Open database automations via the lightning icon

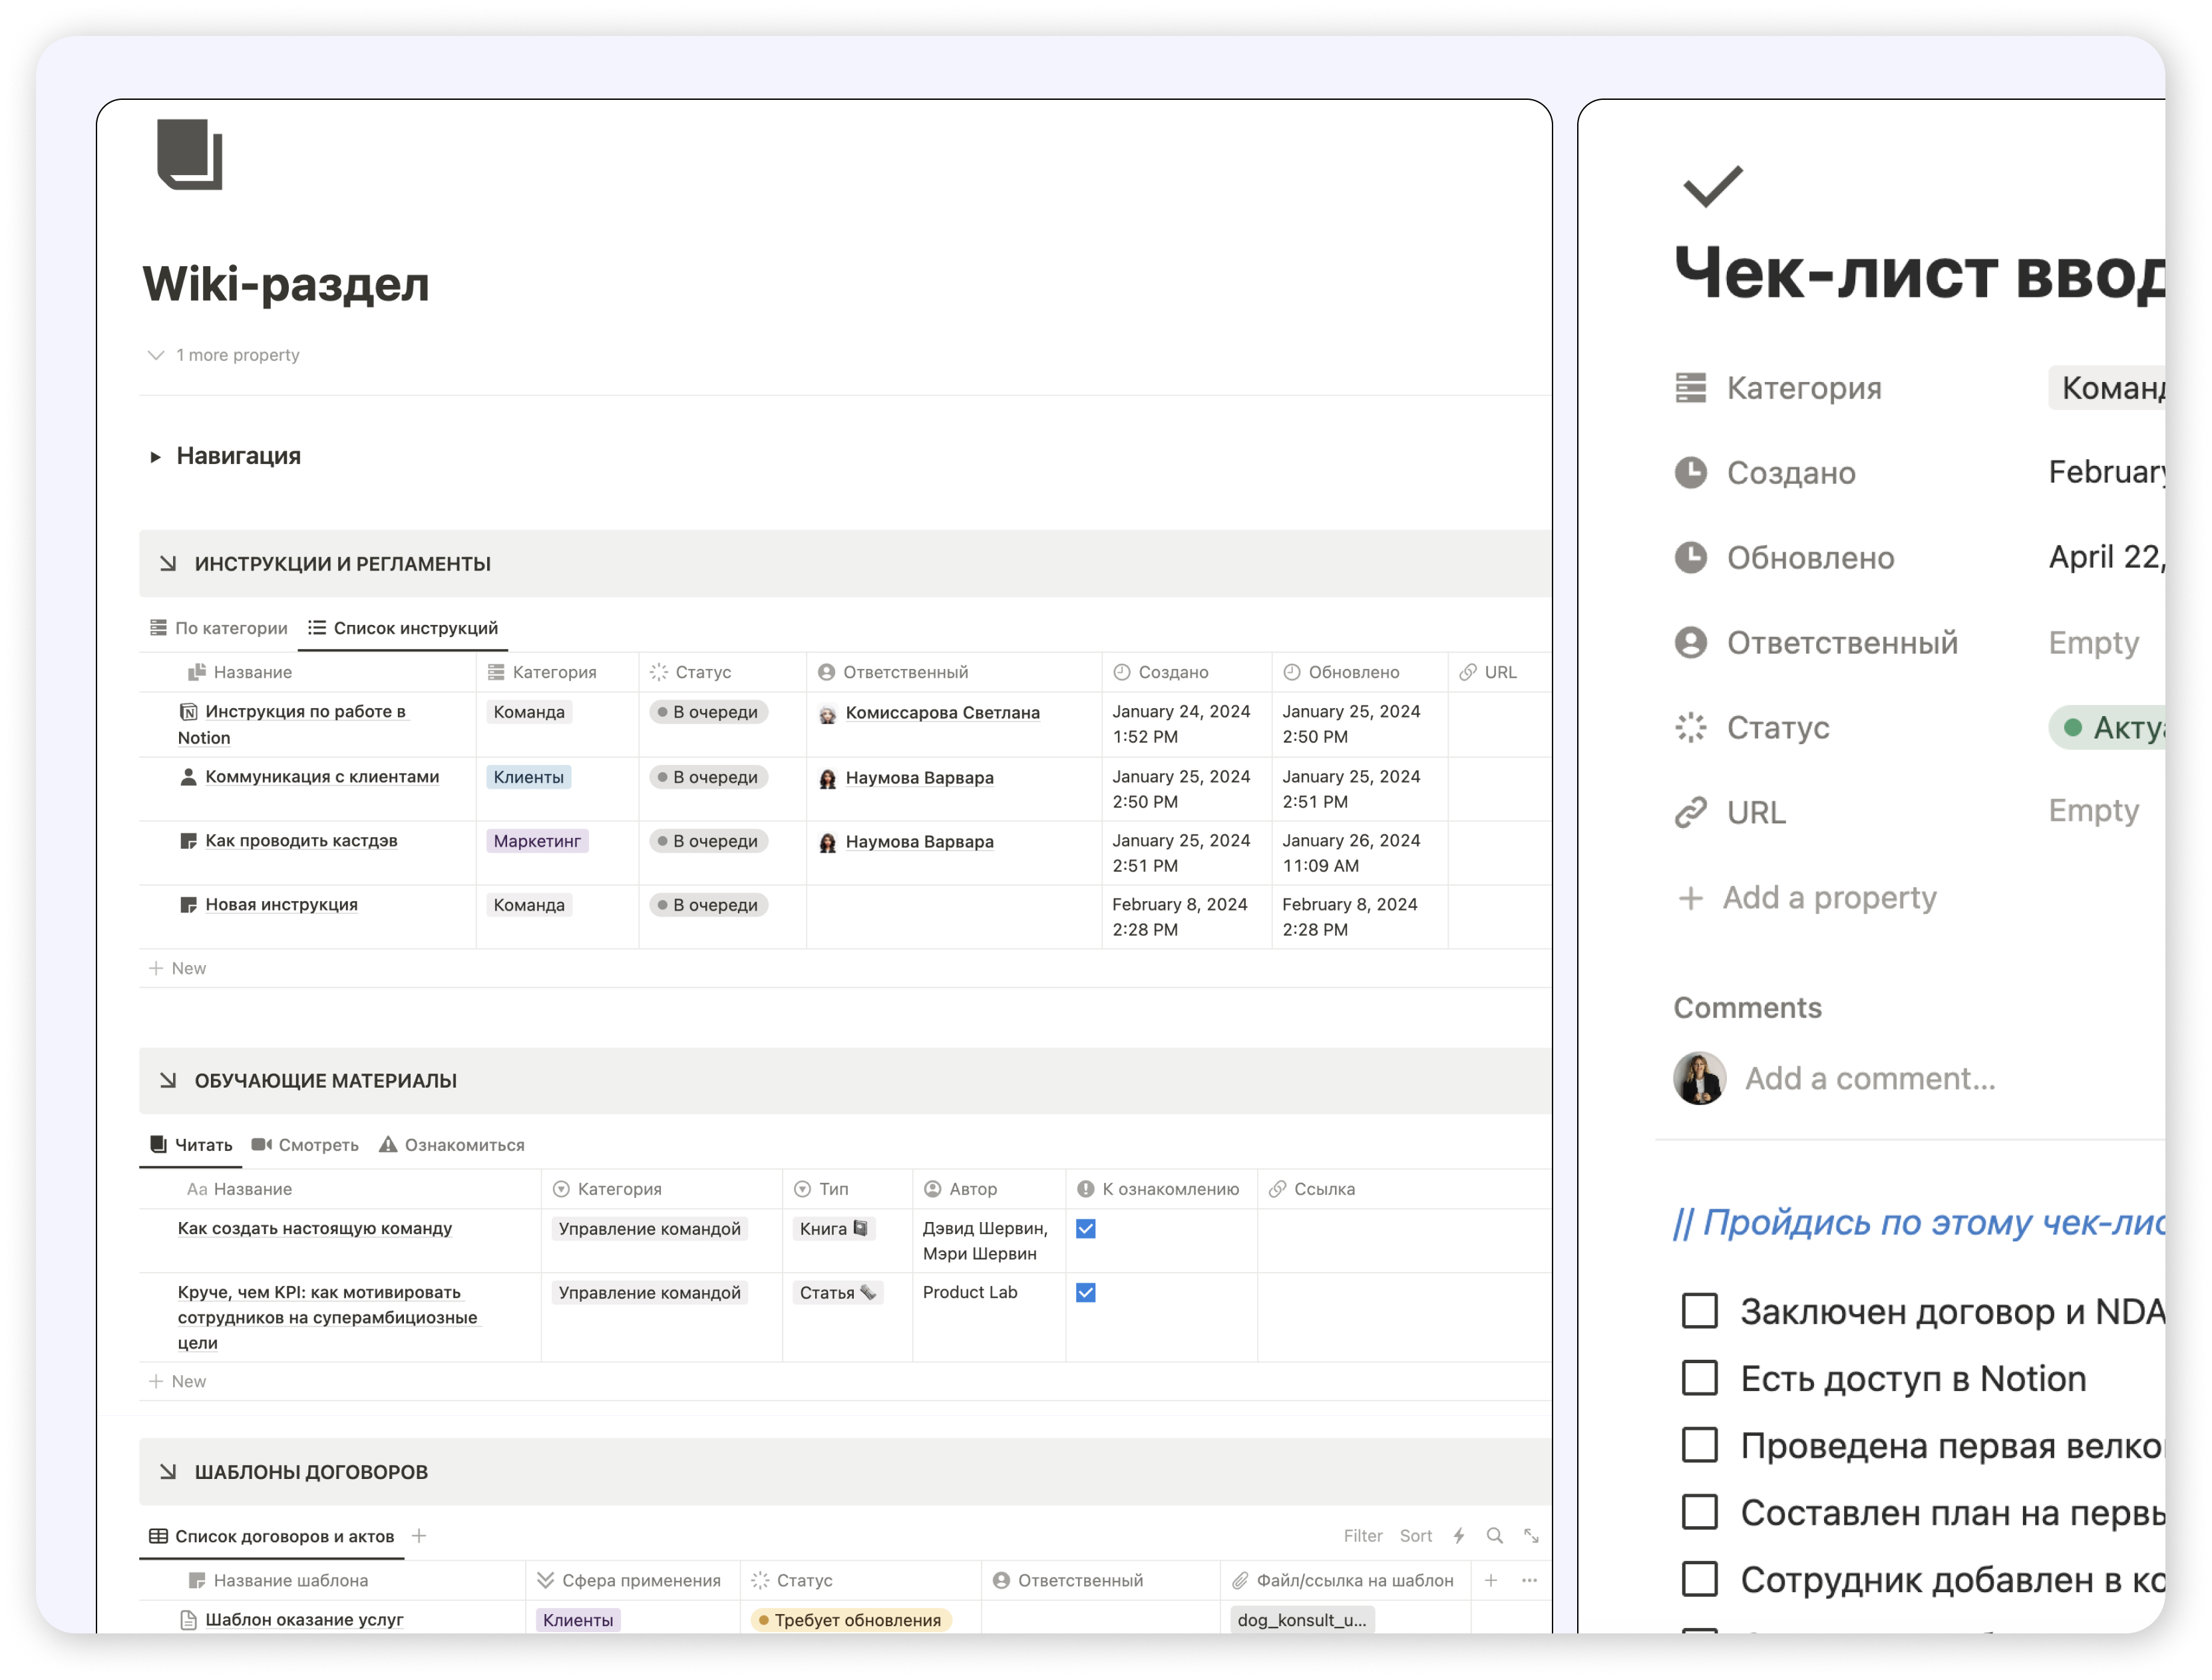coord(1460,1536)
